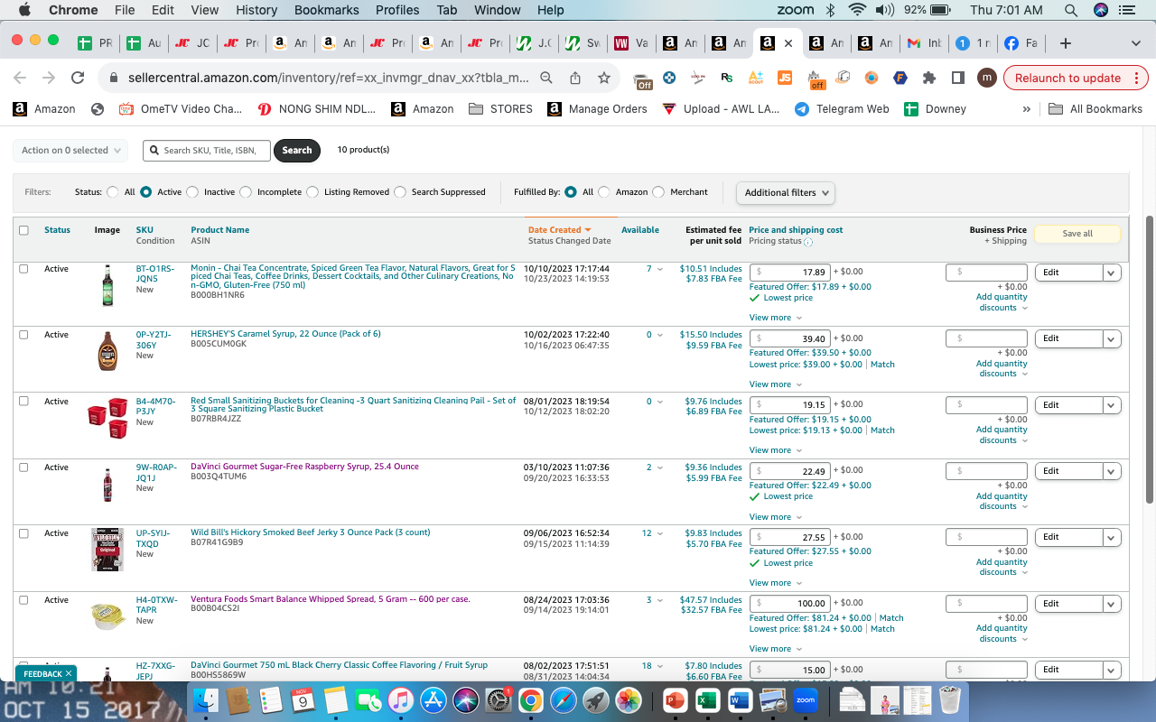
Task: Open the Chrome Extensions puzzle-piece menu
Action: 929,78
